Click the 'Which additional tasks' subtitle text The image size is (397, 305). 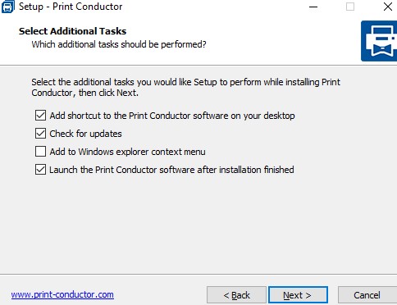[x=119, y=44]
